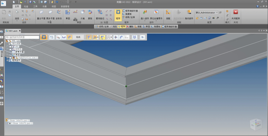Click the 分离 detach icon in ribbon

[83, 14]
